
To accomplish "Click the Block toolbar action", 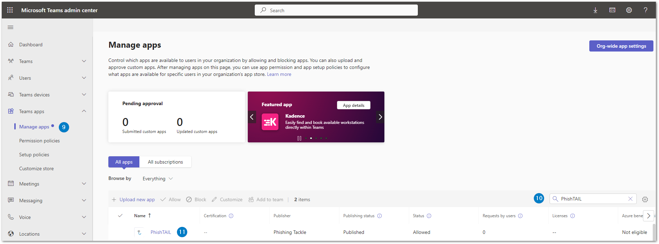I will (x=196, y=199).
